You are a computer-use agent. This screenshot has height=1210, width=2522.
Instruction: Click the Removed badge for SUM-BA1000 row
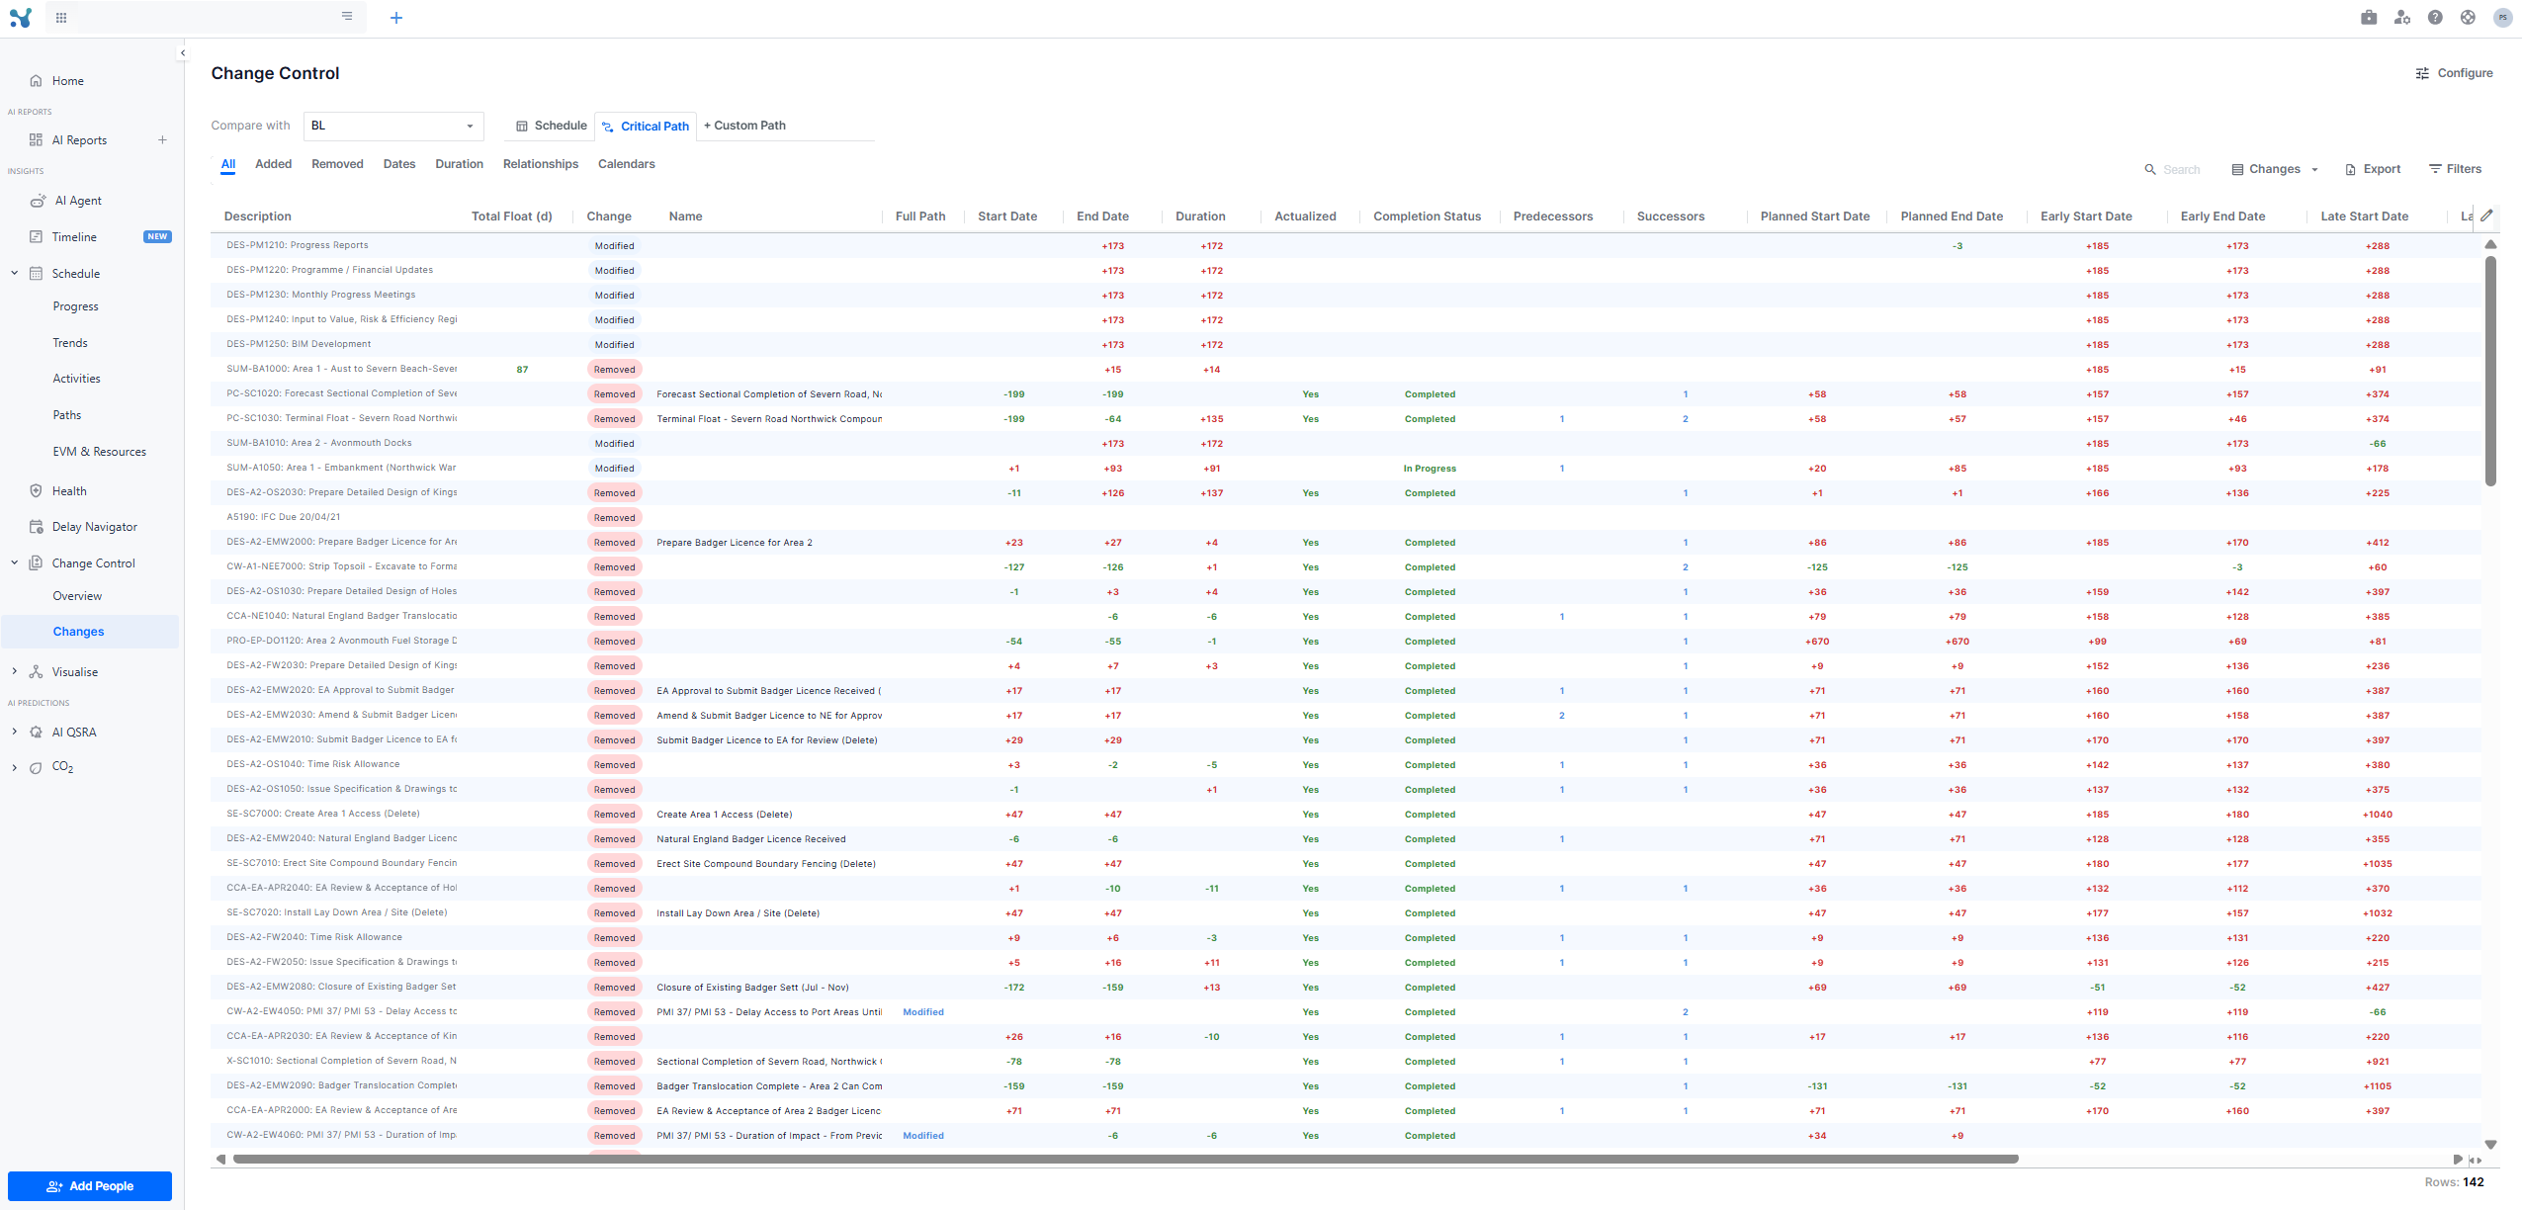pyautogui.click(x=614, y=369)
